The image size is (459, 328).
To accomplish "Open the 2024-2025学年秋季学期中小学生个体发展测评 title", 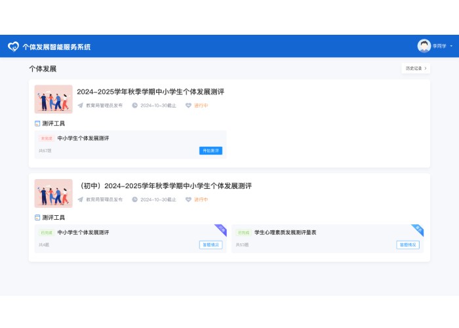I will coord(150,92).
